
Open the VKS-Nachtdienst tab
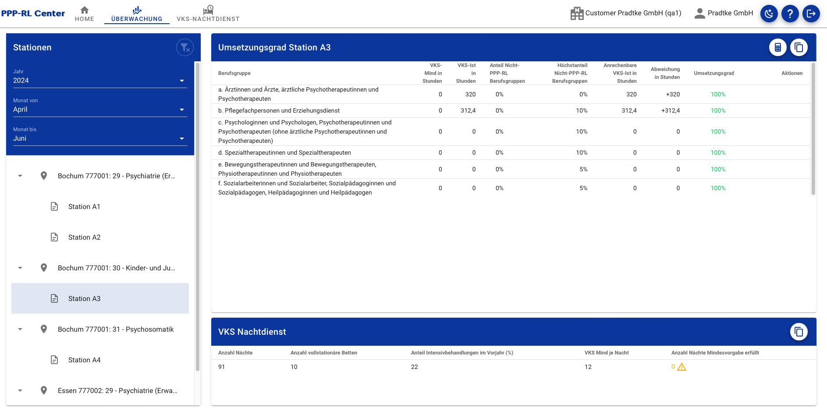tap(208, 14)
